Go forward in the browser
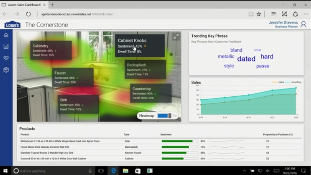Screen dimensions: 311x175 [x=17, y=14]
